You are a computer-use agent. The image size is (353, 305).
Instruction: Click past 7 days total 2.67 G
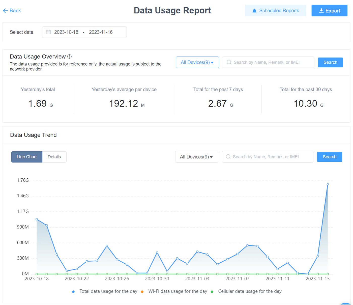coord(221,104)
